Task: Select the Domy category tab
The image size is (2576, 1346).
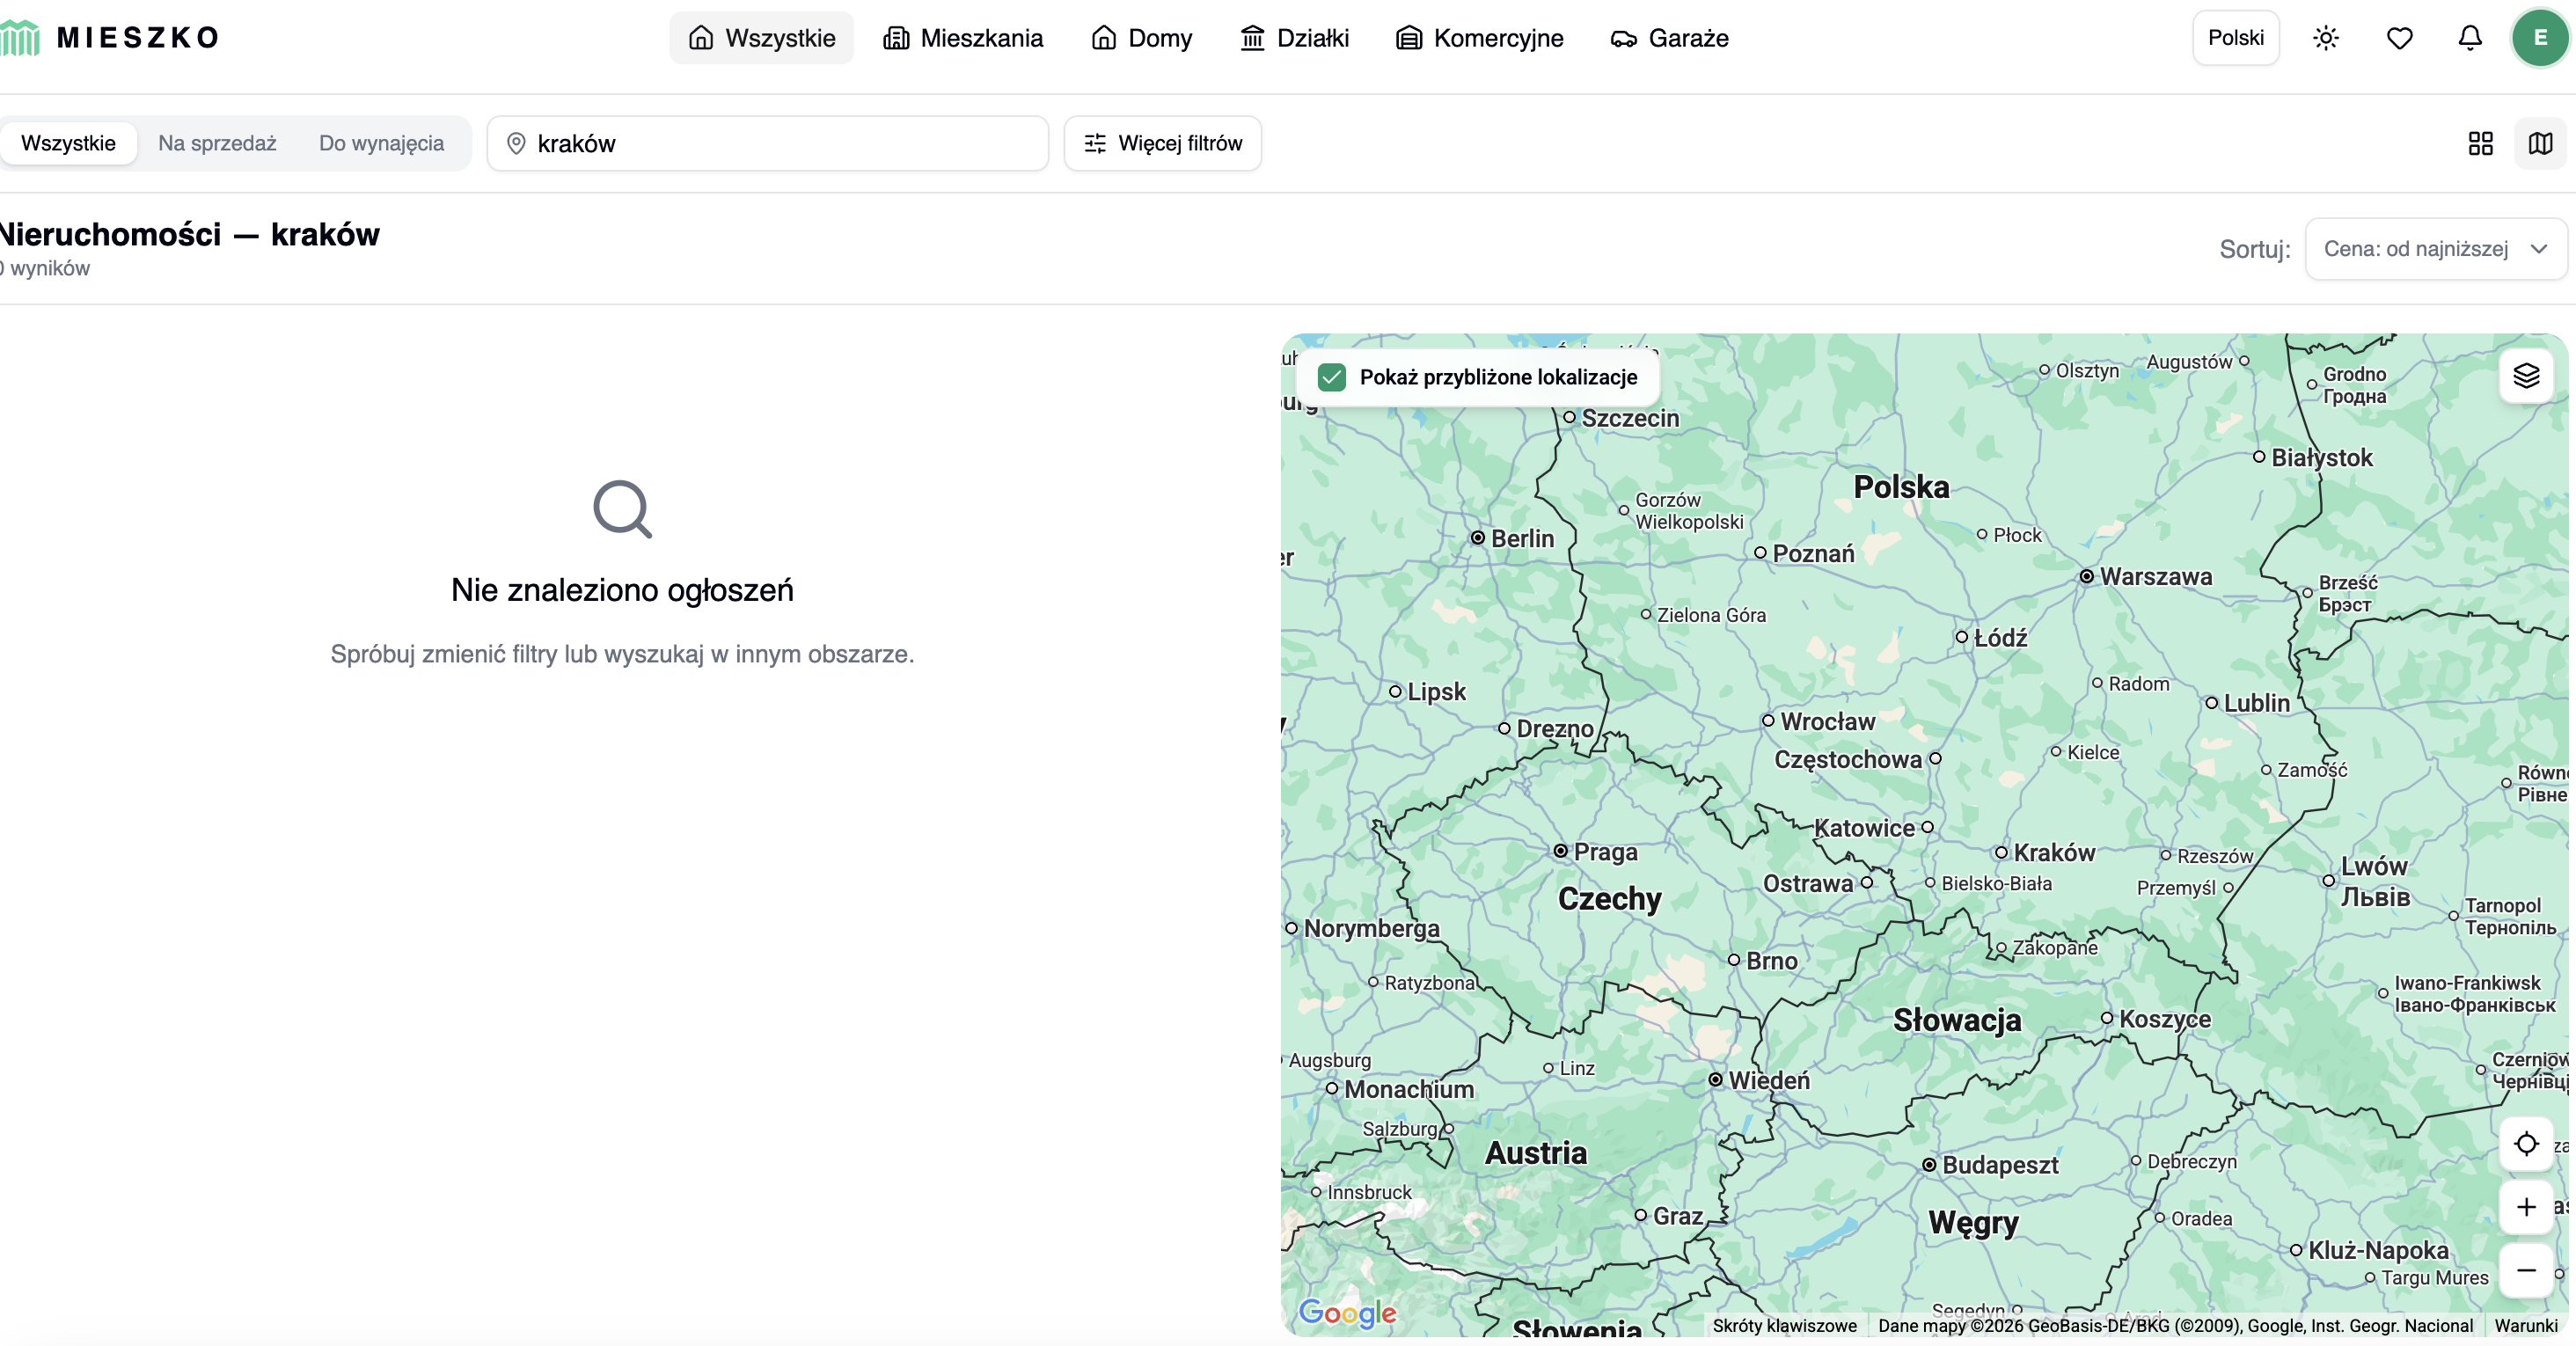Action: point(1142,38)
